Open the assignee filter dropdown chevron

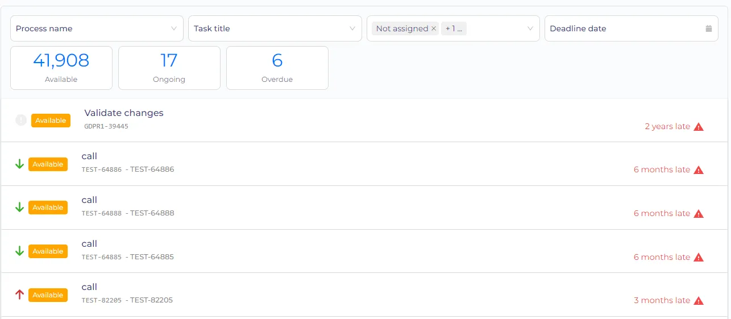[x=530, y=28]
